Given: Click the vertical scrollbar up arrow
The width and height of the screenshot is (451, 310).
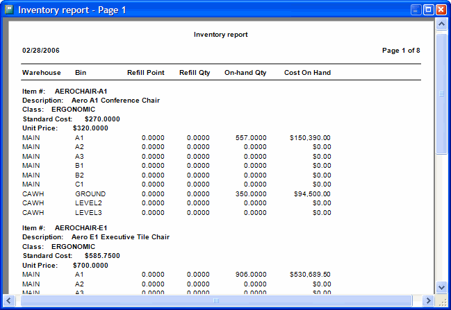Looking at the screenshot, I should (441, 24).
